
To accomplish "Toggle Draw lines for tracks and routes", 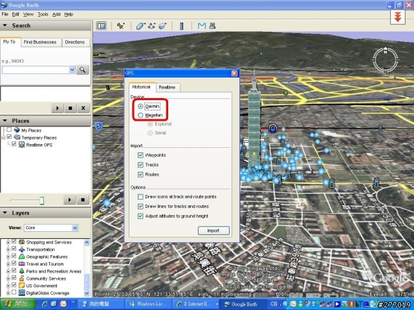I will click(140, 207).
